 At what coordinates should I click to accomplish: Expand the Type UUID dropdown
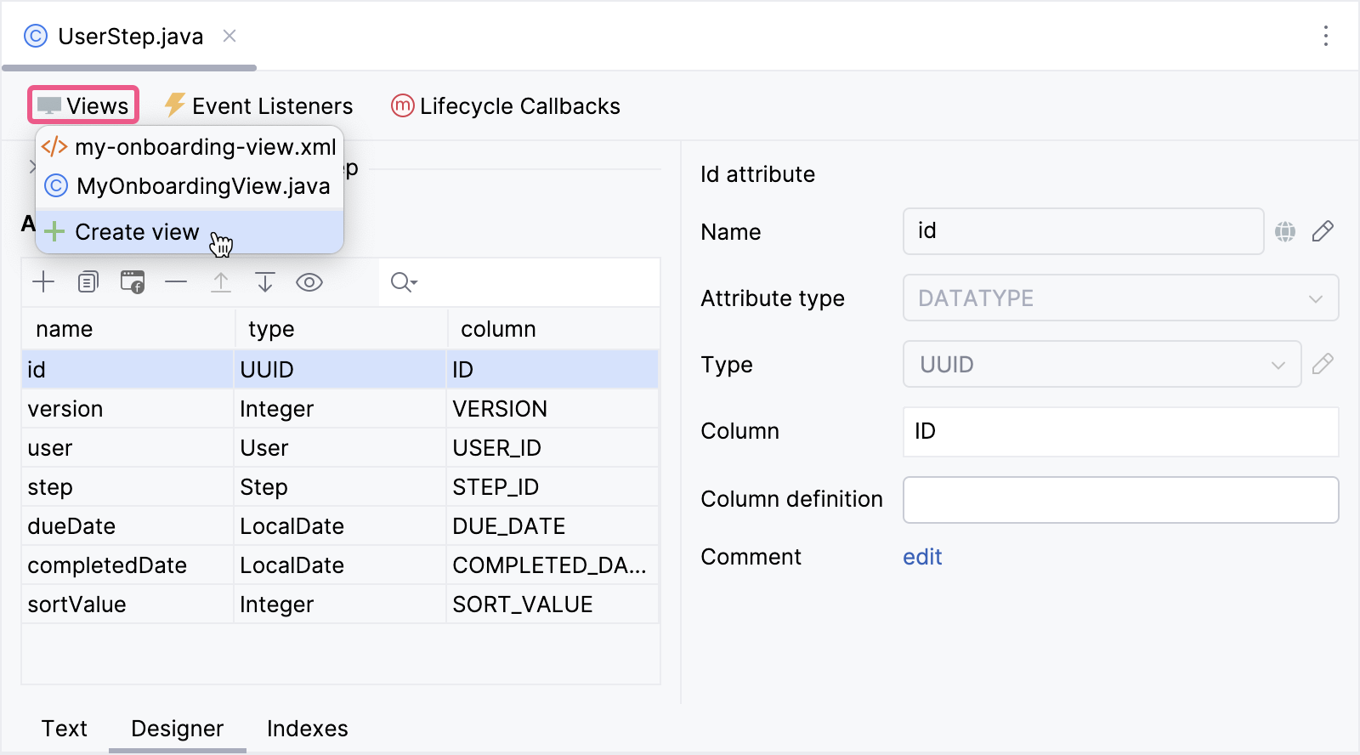[x=1102, y=365]
